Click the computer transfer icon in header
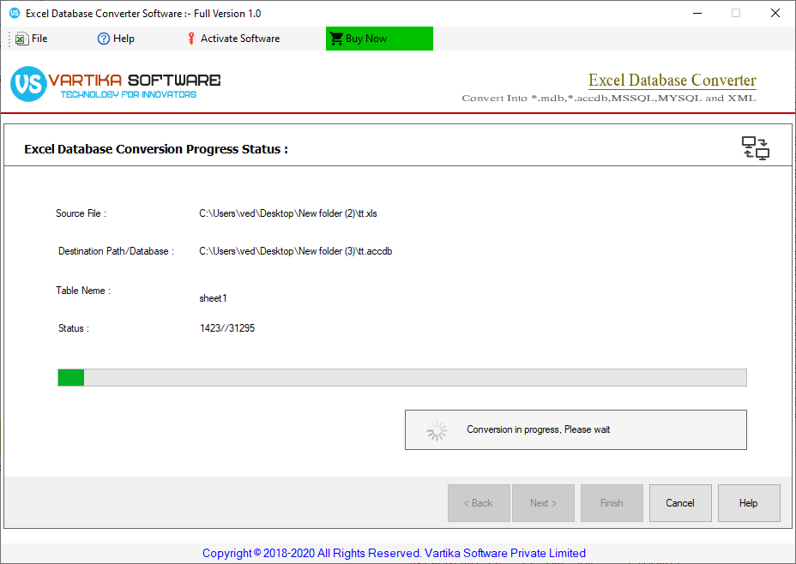Image resolution: width=796 pixels, height=564 pixels. click(x=756, y=148)
